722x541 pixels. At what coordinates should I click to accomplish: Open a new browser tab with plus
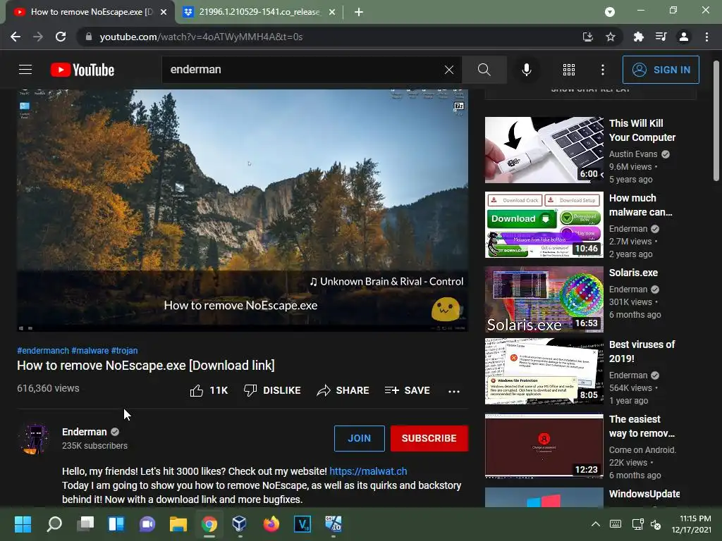coord(359,13)
